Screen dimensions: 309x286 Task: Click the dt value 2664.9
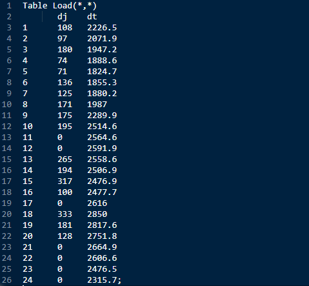102,247
